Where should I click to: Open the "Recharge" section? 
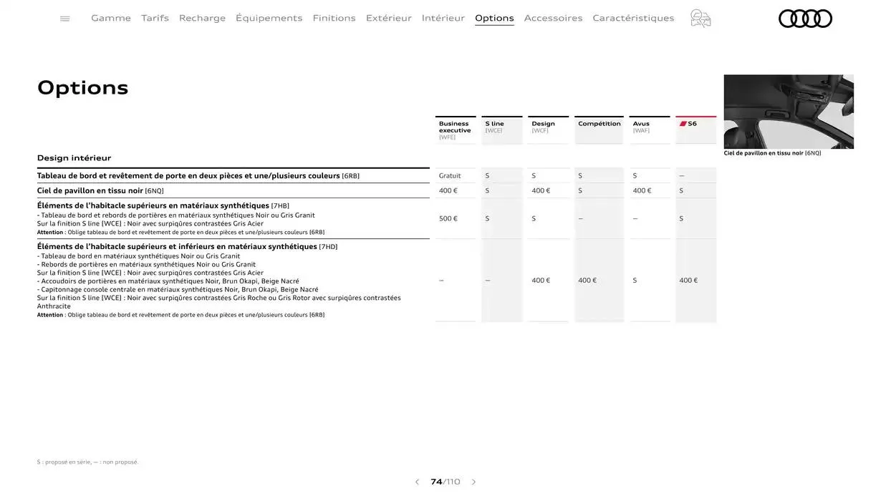click(x=202, y=16)
